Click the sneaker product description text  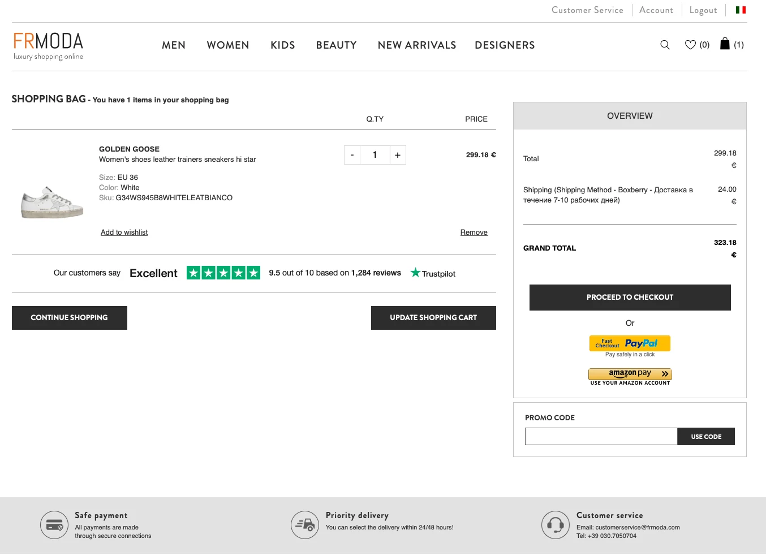[x=178, y=160]
